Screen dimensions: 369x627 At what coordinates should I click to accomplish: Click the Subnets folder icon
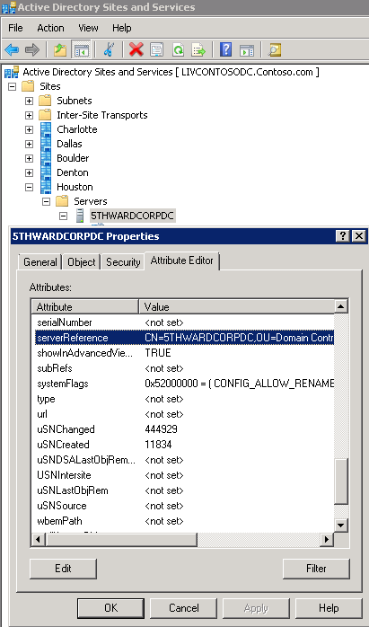(x=45, y=101)
